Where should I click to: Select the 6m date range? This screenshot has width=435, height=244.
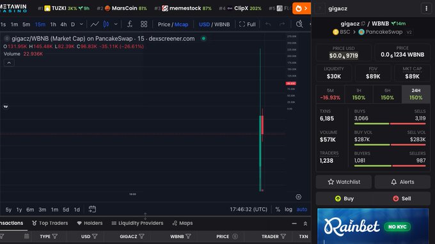30,210
